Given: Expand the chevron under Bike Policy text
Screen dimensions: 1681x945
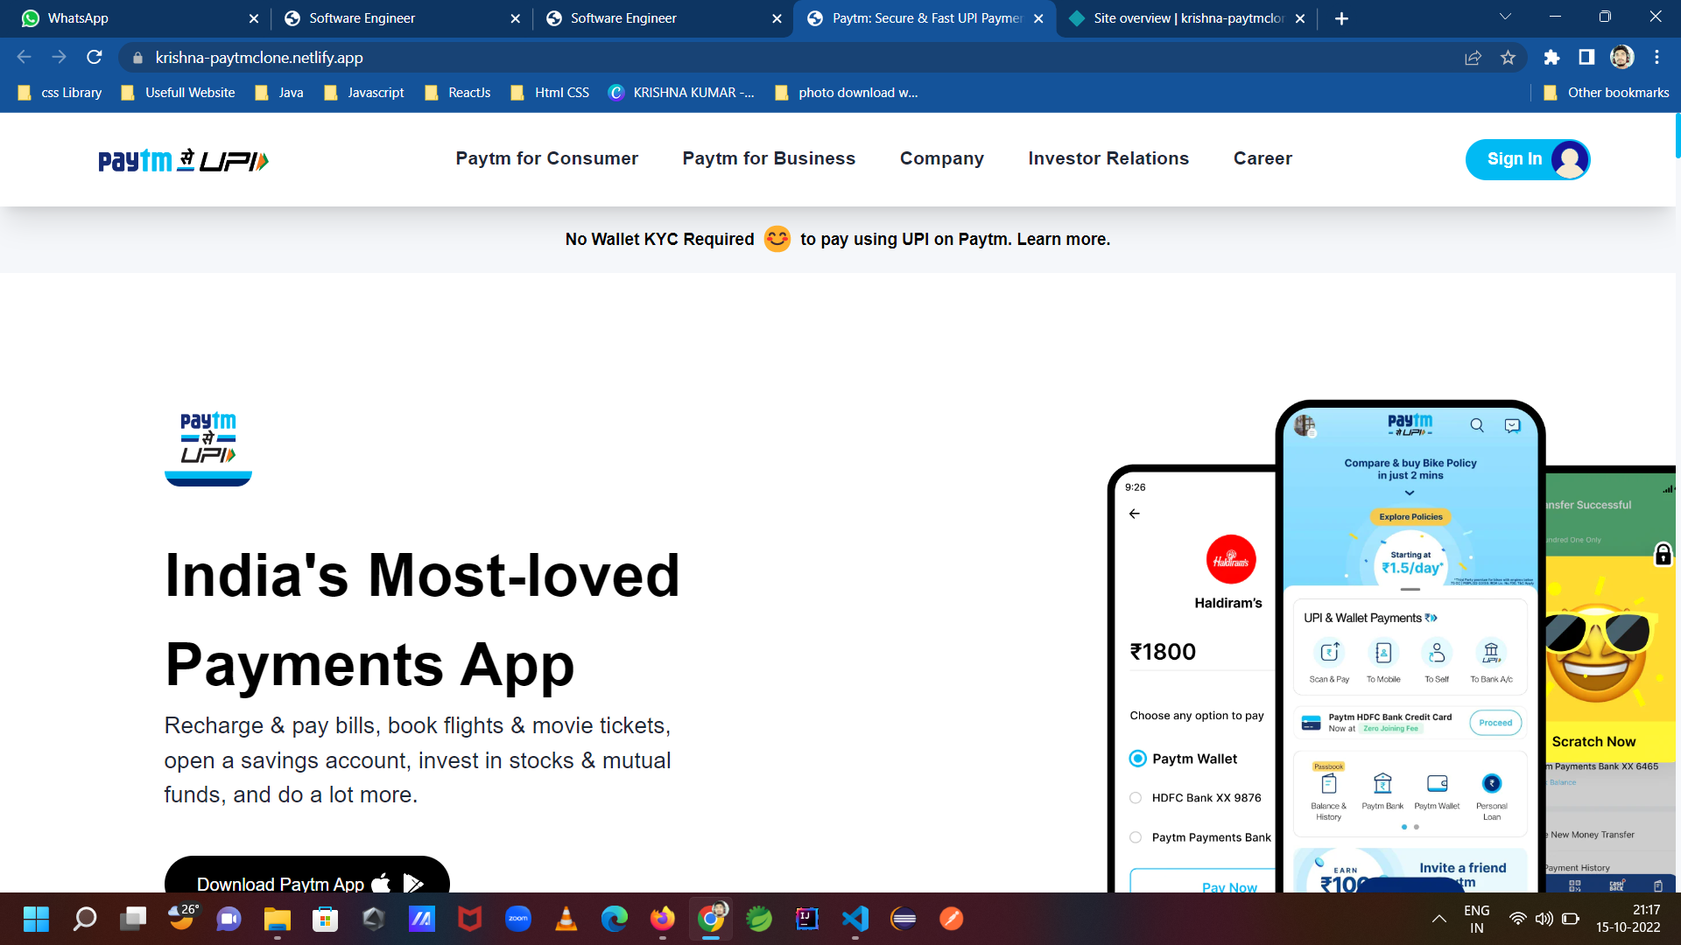Looking at the screenshot, I should click(x=1410, y=493).
